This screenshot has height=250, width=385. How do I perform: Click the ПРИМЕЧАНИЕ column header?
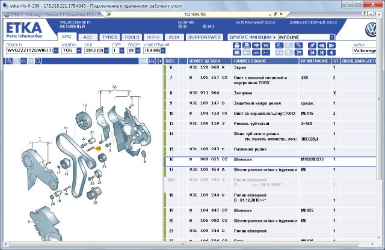click(315, 61)
